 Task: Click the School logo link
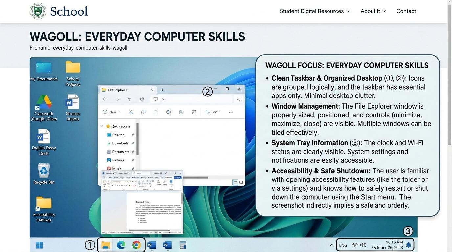tap(59, 11)
